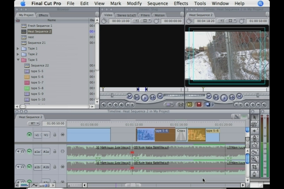
Task: Go to previous edit in Canvas
Action: (x=209, y=96)
